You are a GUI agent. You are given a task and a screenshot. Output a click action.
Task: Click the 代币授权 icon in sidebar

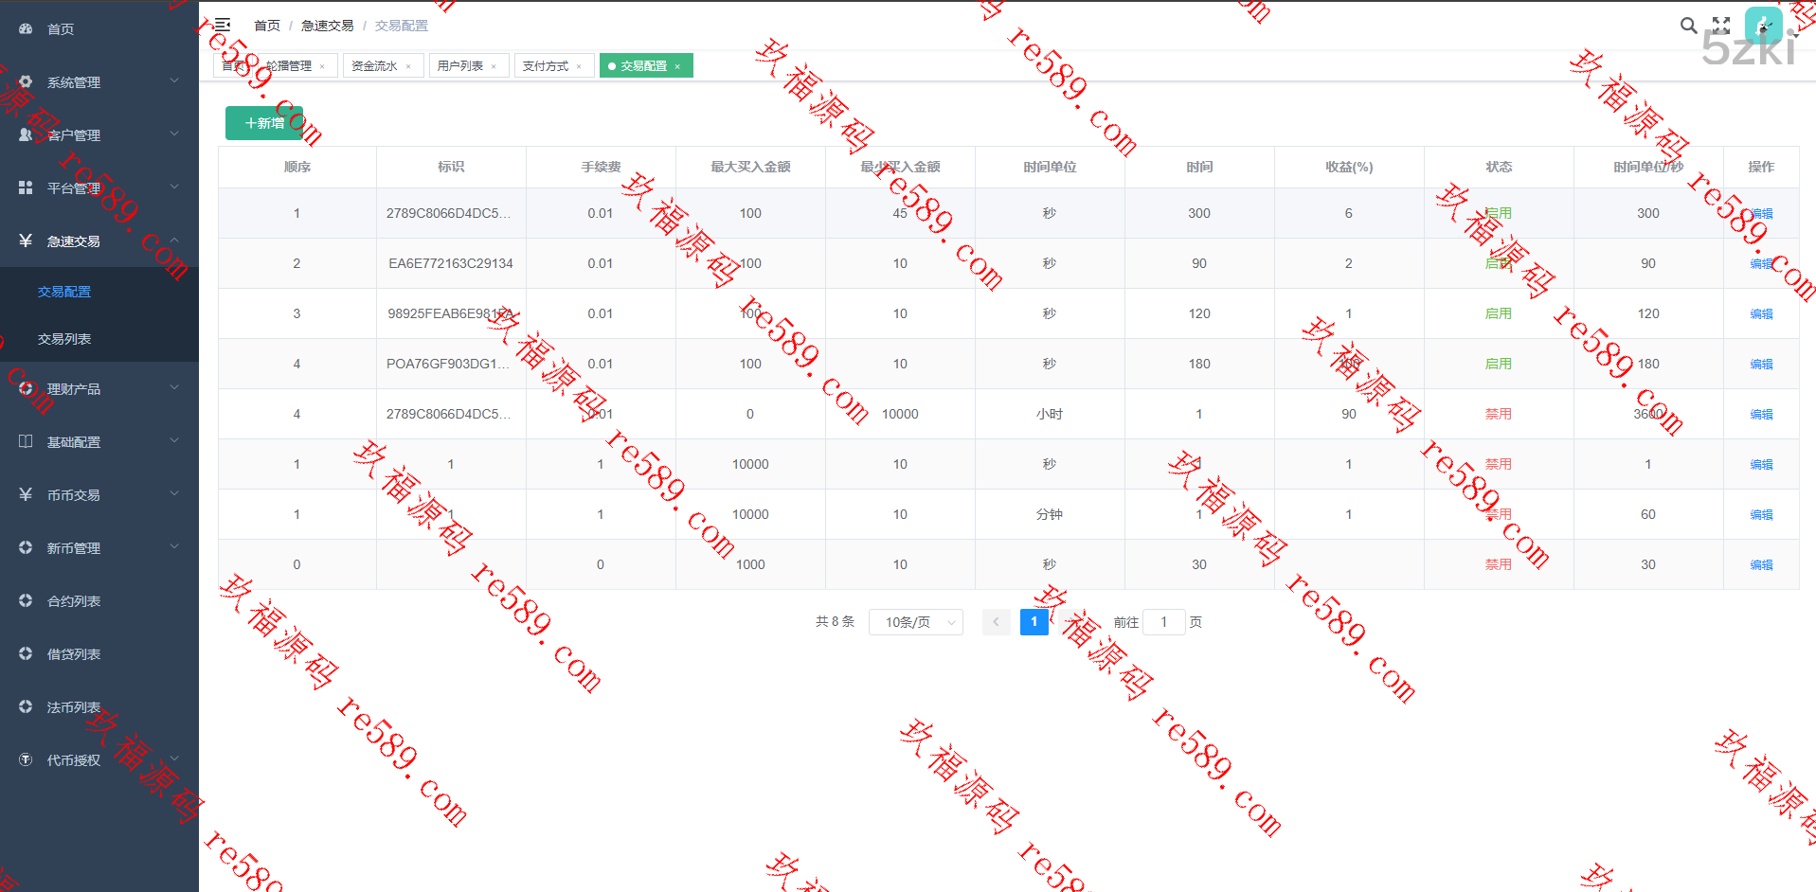(x=26, y=760)
